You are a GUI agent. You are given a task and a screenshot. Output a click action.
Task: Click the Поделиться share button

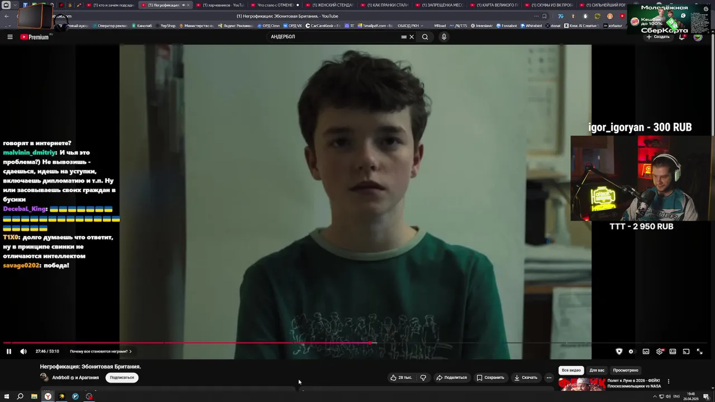[x=451, y=378]
